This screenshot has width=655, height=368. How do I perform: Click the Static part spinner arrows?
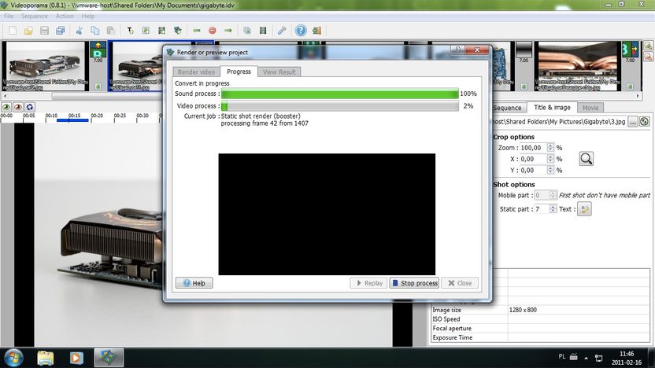coord(553,209)
